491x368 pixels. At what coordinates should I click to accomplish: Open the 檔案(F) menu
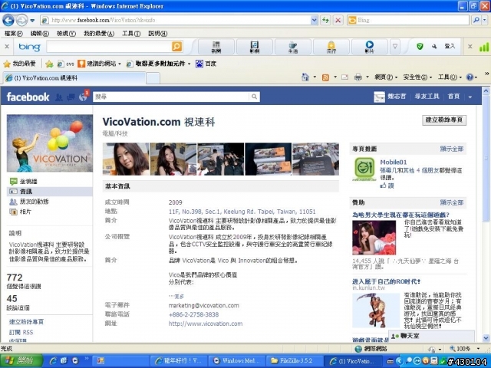(14, 33)
